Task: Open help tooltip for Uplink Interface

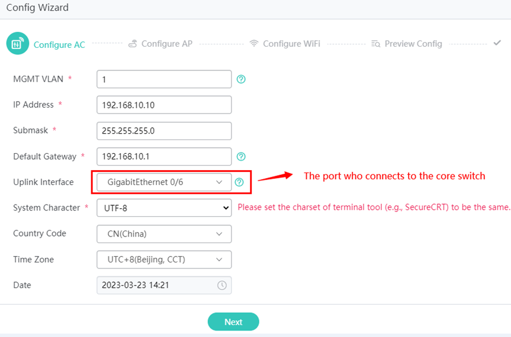Action: tap(239, 182)
